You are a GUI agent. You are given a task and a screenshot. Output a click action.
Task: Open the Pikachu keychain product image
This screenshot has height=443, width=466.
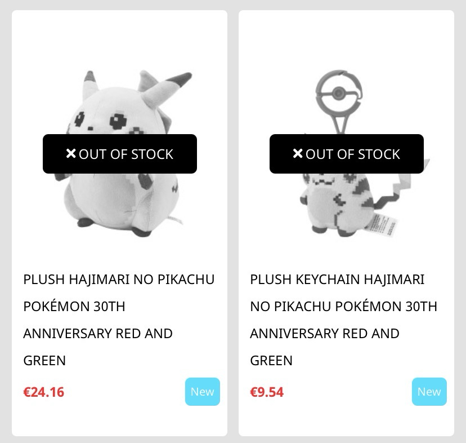[347, 209]
